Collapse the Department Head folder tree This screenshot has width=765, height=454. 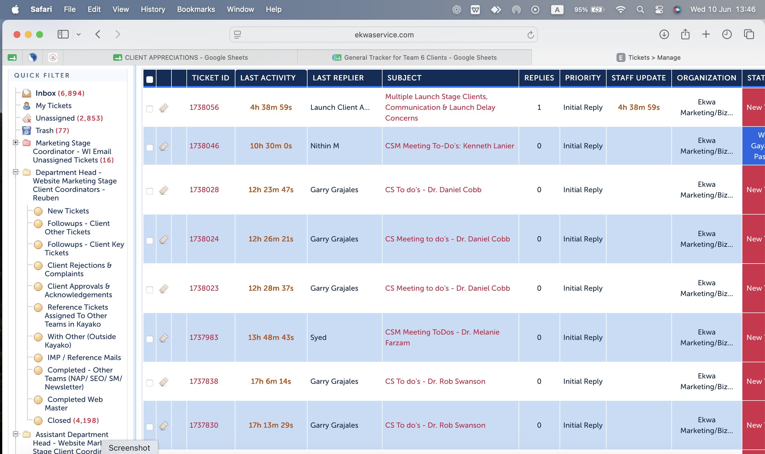pyautogui.click(x=15, y=172)
